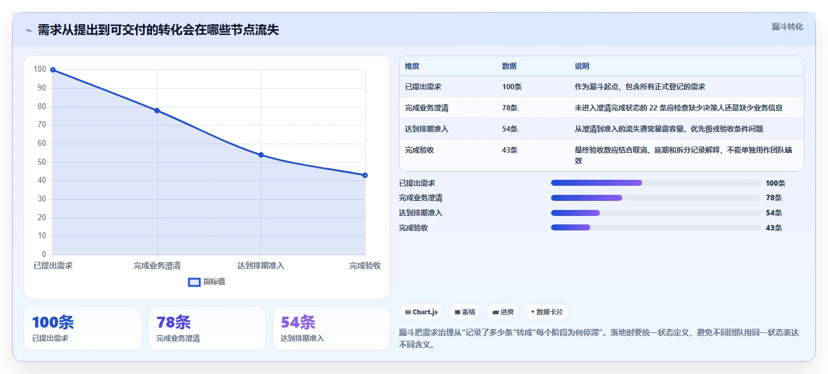Click the description starting 最终验收数应结合
The width and height of the screenshot is (828, 374).
[683, 156]
